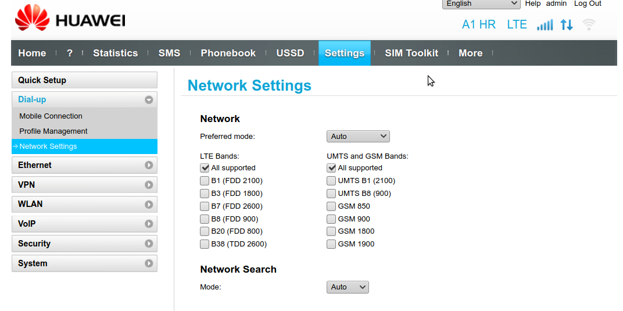Select Network Settings in sidebar
Screen dimensions: 623x311
[x=85, y=146]
